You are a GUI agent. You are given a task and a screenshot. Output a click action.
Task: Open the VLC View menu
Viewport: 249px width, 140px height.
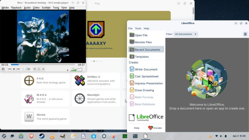64,7
